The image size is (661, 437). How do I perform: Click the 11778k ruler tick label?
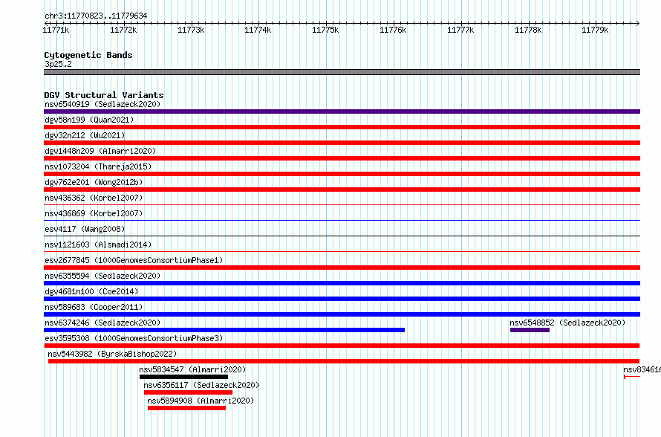click(528, 30)
